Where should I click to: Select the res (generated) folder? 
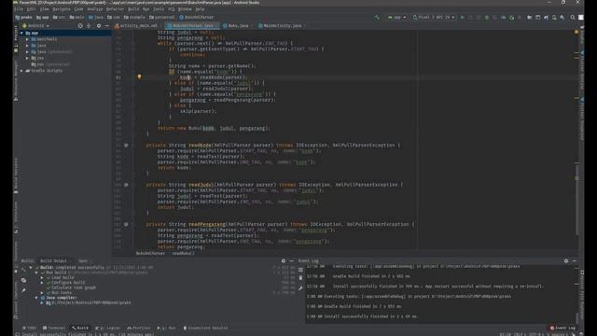51,64
